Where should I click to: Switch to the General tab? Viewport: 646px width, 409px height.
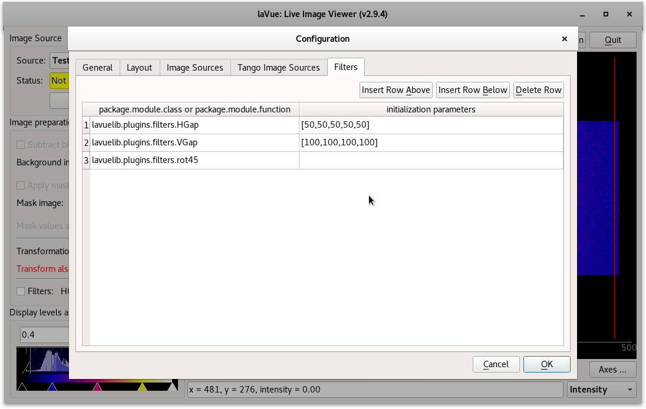tap(97, 67)
